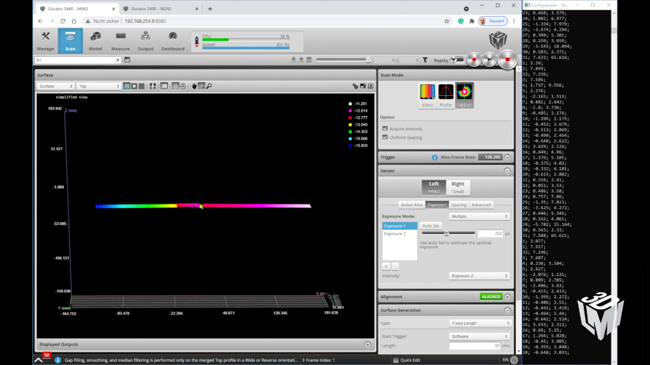
Task: Open the Top view source dropdown
Action: coord(99,86)
